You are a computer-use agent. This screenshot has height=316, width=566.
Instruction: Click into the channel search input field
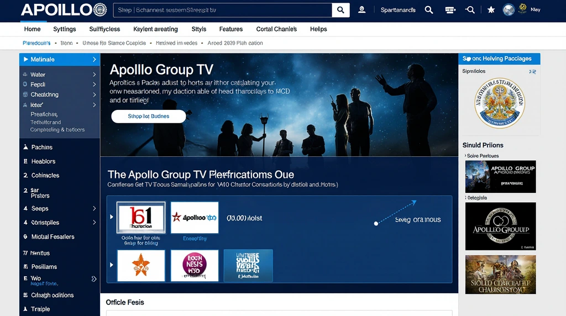pyautogui.click(x=222, y=10)
